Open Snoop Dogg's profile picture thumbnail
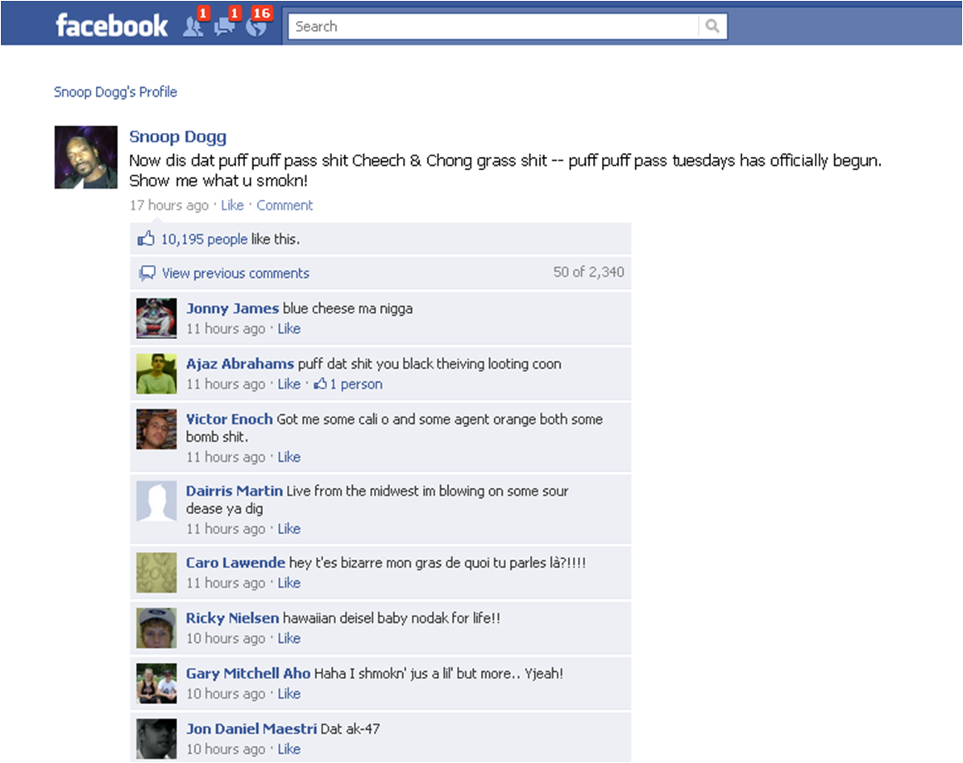963x763 pixels. (86, 157)
